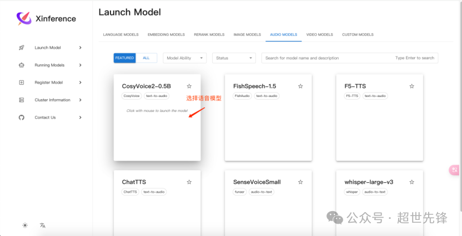Click the F5-TTS tag chip
This screenshot has width=462, height=236.
coord(353,96)
